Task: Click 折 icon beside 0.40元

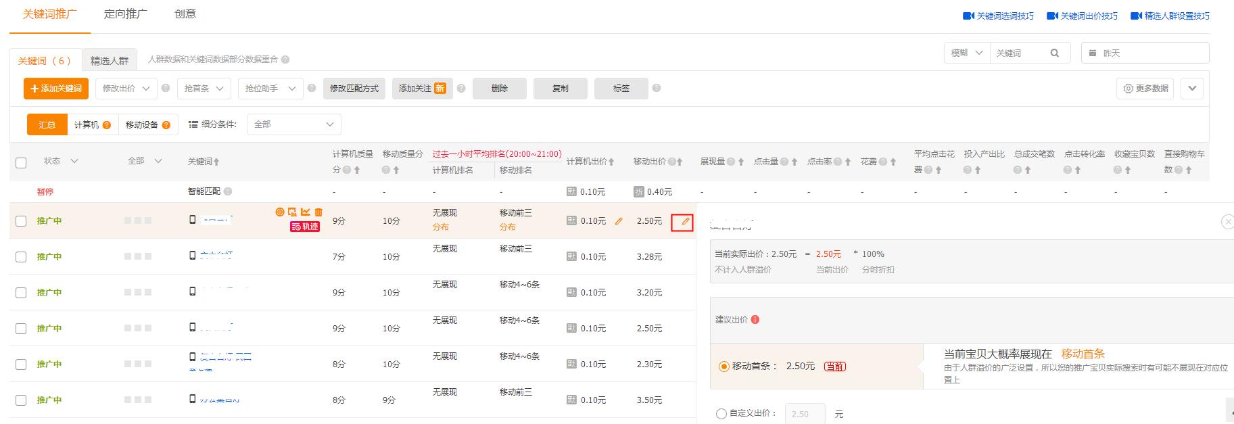Action: click(x=639, y=191)
